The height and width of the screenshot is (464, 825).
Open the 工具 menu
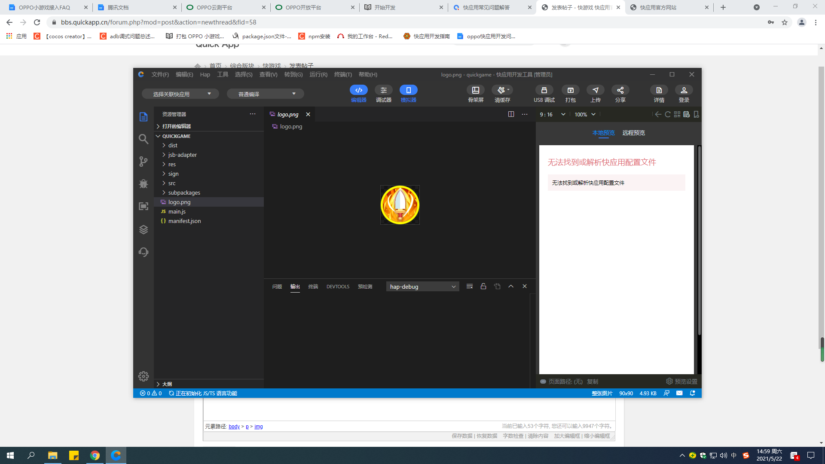click(x=222, y=74)
